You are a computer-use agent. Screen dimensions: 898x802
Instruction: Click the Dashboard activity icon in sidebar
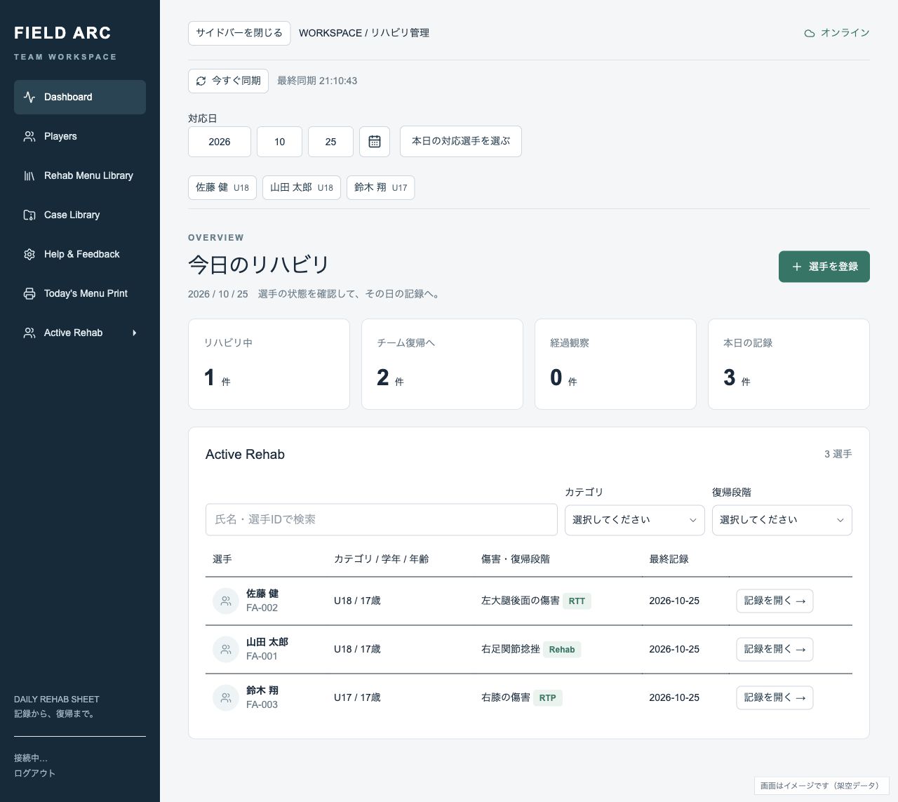tap(29, 97)
